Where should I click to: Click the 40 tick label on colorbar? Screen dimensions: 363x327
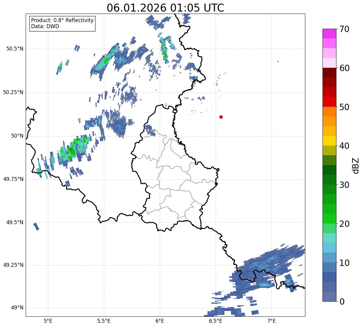(344, 146)
